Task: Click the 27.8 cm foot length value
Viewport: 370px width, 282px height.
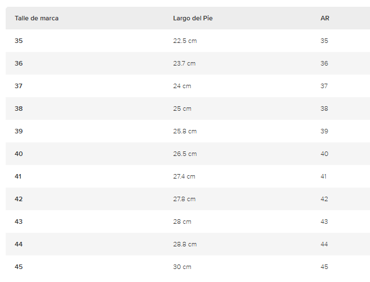Action: [x=184, y=199]
